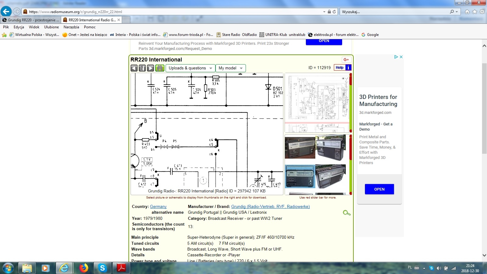Open Stare Radio OldRadio favorites link
This screenshot has height=274, width=487.
click(236, 35)
